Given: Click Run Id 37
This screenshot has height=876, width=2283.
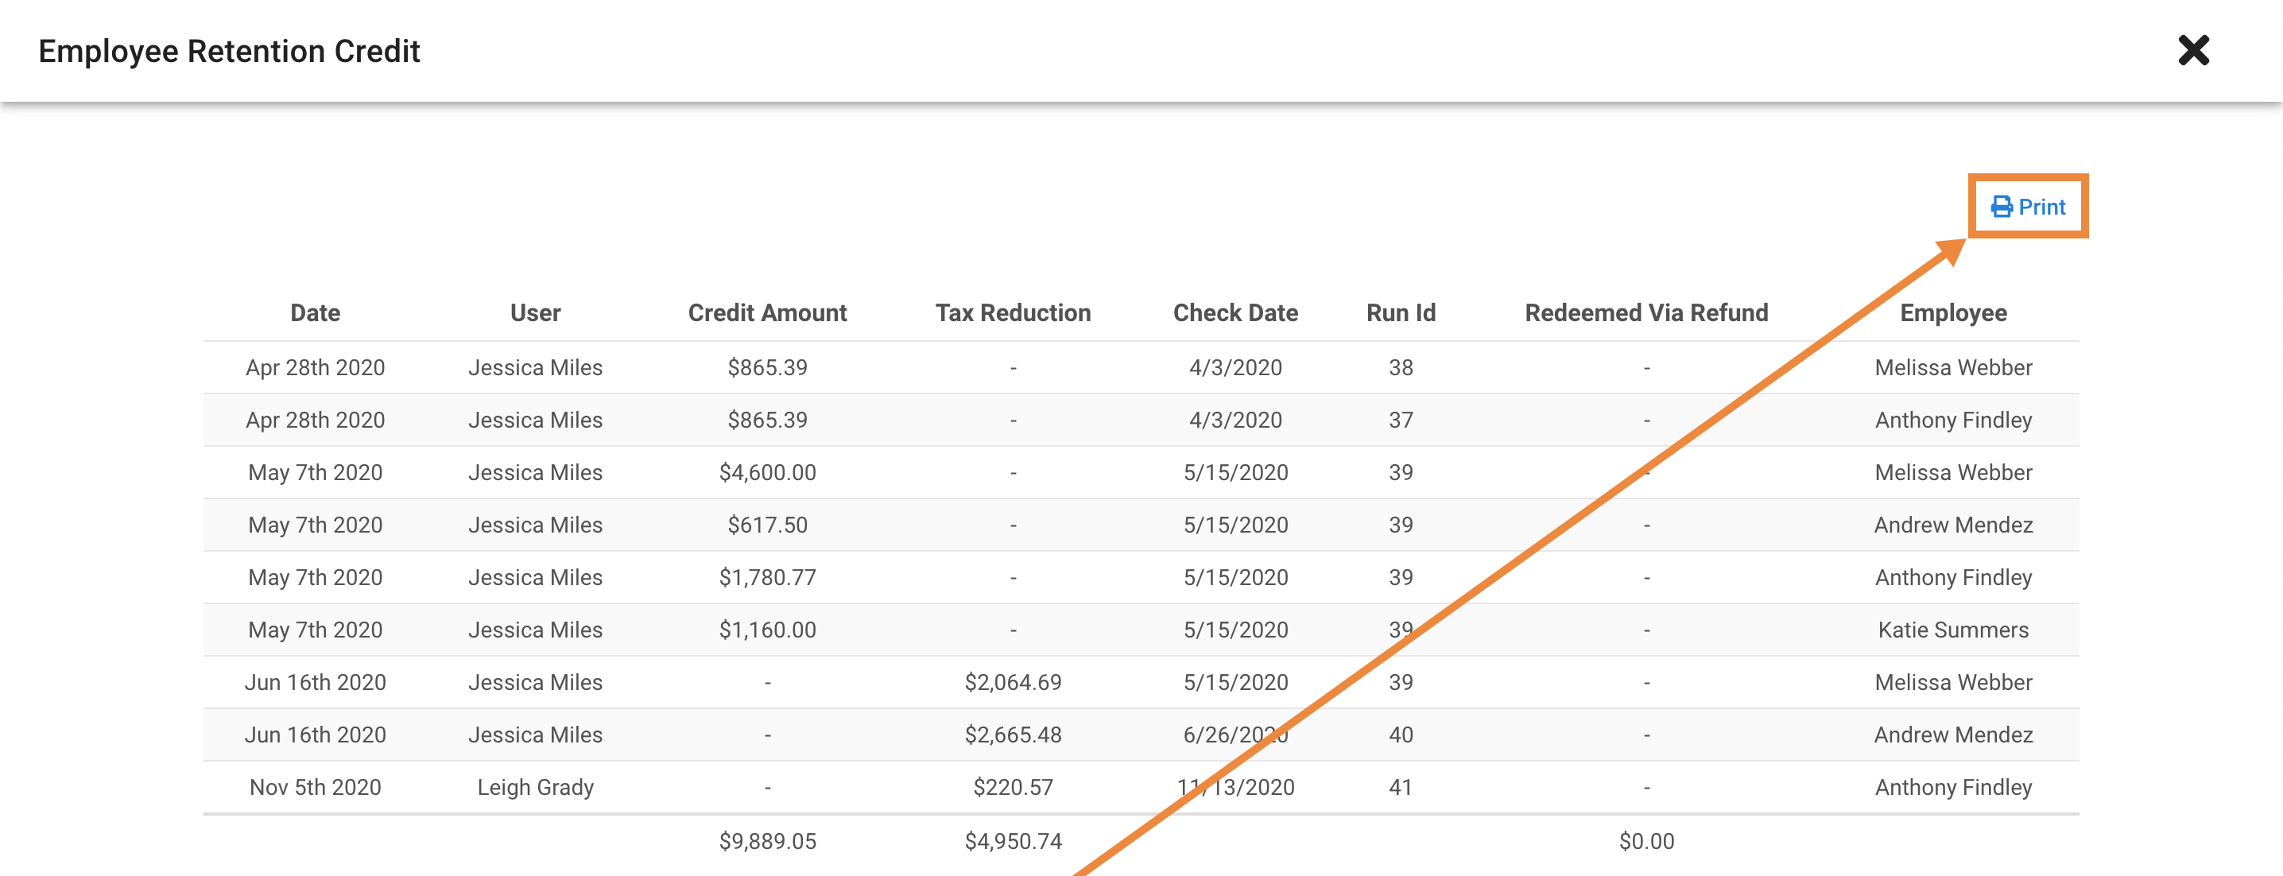Looking at the screenshot, I should 1401,420.
